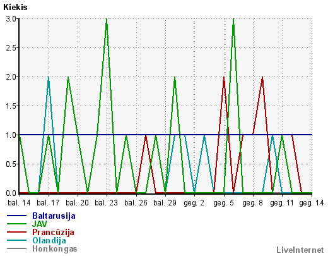Click the Honkongas legend label
Viewport: 328px width, 256px height.
coord(55,249)
